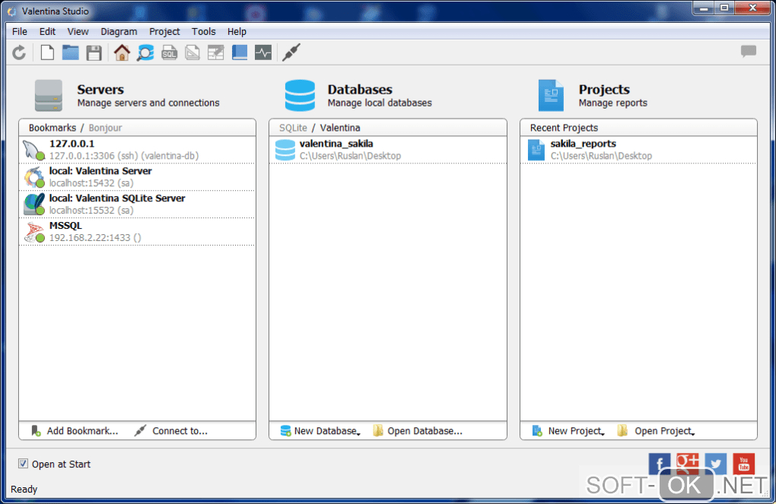776x504 pixels.
Task: Click the Add Bookmark button
Action: (x=75, y=431)
